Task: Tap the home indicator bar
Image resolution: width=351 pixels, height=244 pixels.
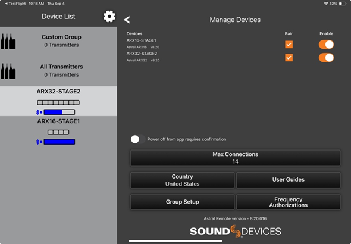Action: [x=175, y=241]
